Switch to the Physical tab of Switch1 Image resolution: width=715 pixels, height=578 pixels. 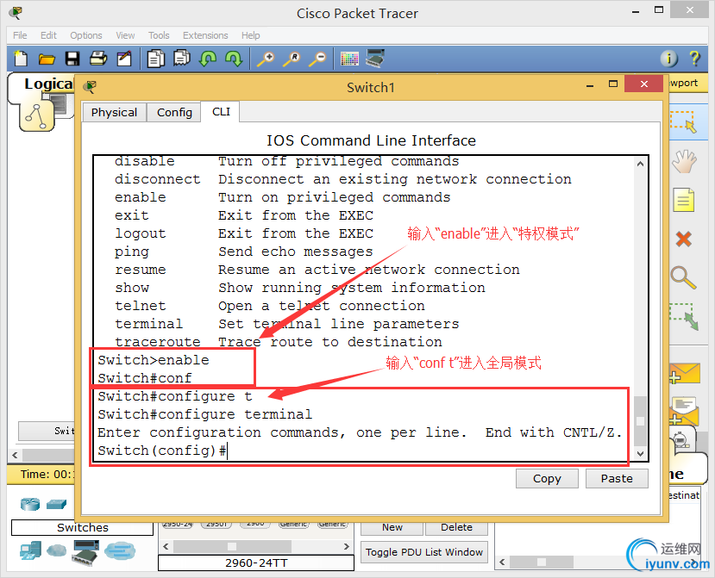click(x=114, y=112)
